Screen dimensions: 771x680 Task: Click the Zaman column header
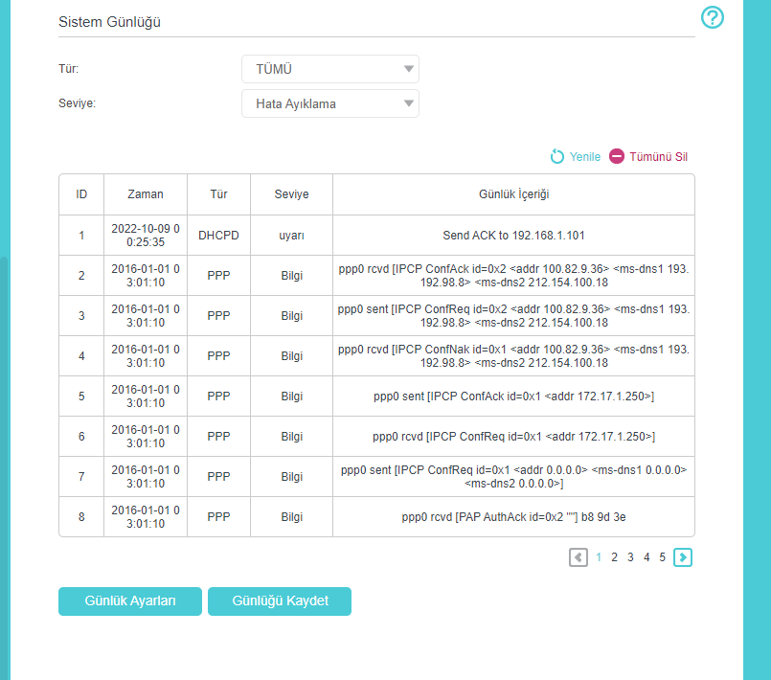146,194
